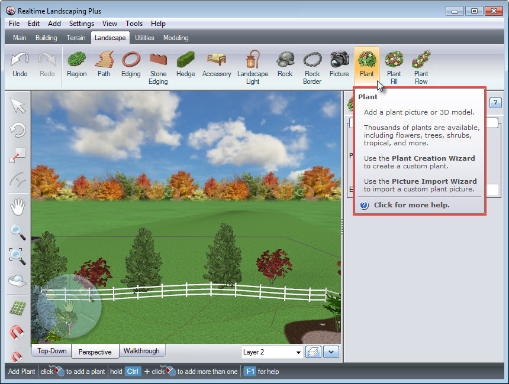Click the layers manager button

pos(313,352)
